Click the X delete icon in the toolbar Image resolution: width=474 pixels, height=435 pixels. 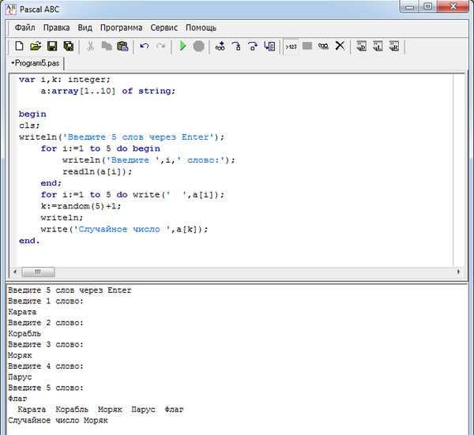click(x=340, y=46)
